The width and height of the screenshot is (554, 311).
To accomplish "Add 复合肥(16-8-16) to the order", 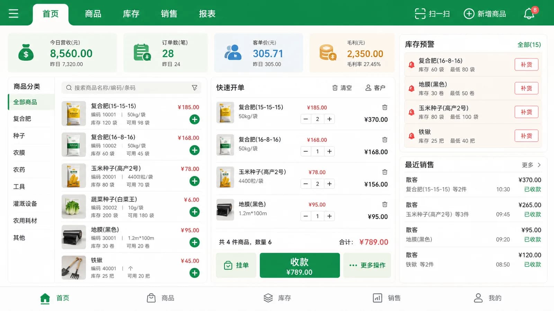I will pyautogui.click(x=195, y=150).
